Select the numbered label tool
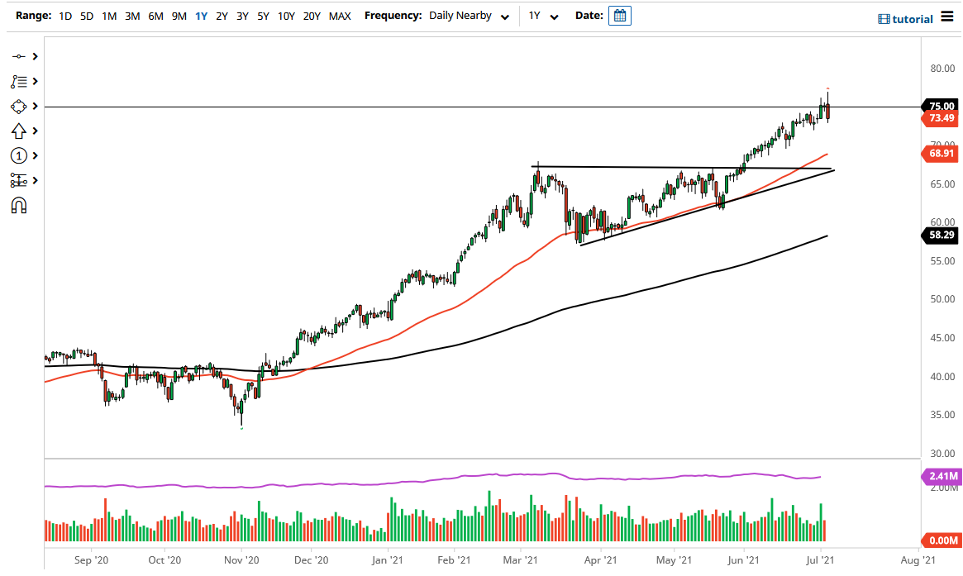Image resolution: width=963 pixels, height=576 pixels. click(x=18, y=155)
